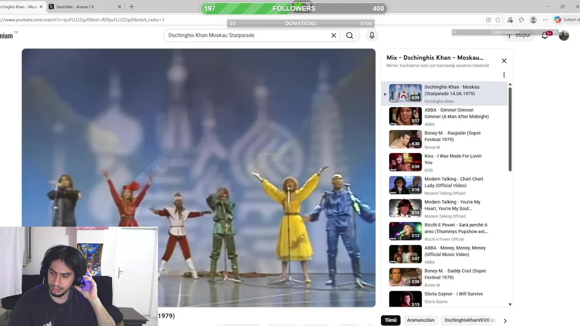This screenshot has width=580, height=326.
Task: Open the browser split screen icon
Action: pyautogui.click(x=488, y=20)
